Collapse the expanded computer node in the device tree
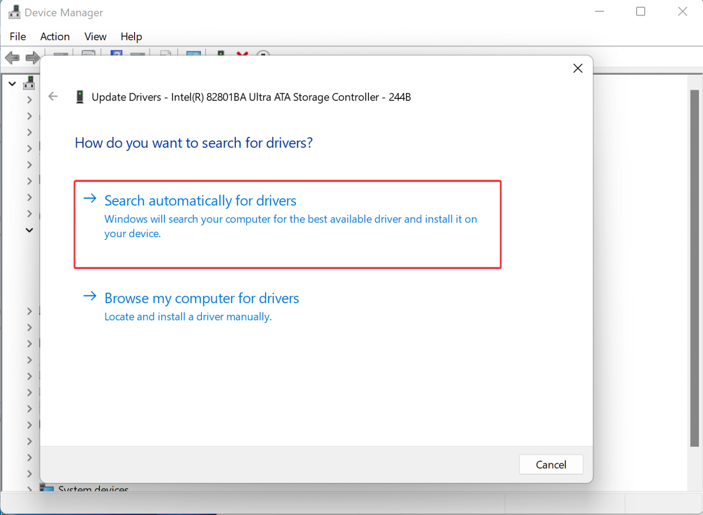 (x=12, y=84)
